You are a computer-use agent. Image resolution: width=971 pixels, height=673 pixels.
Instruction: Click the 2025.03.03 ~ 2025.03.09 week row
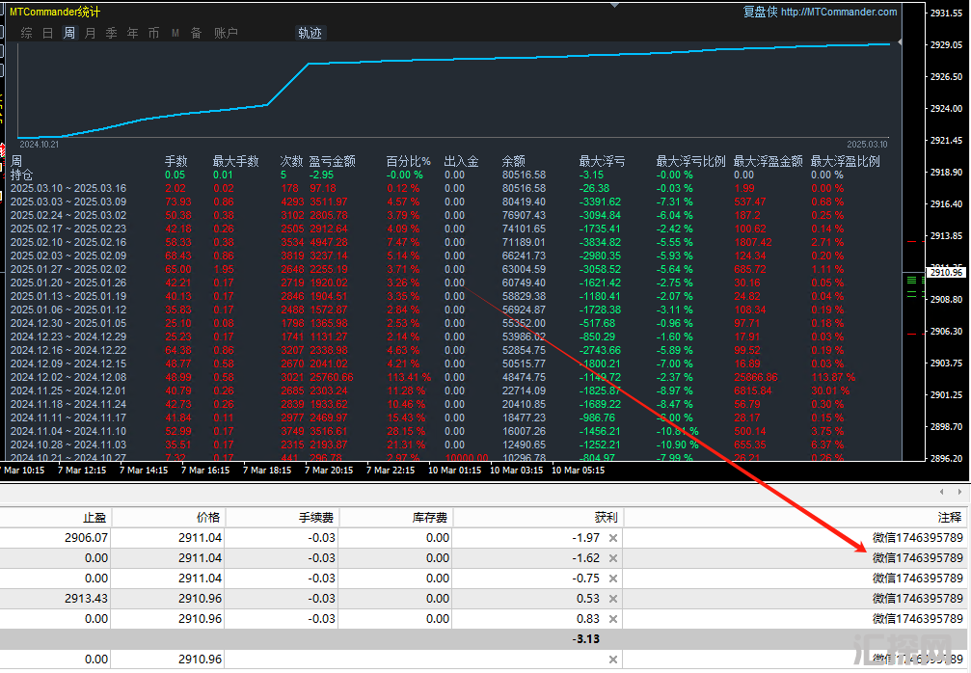coord(67,202)
